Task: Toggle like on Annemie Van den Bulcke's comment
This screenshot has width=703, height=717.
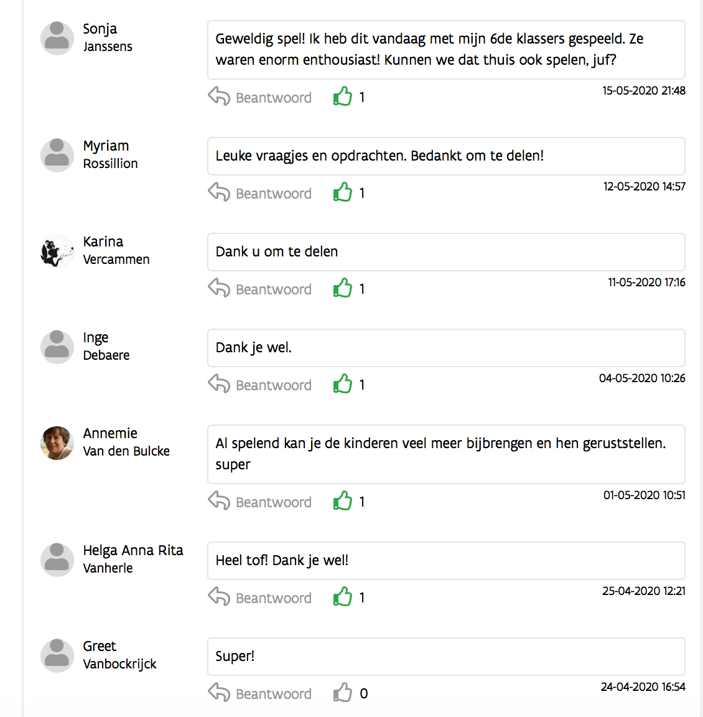Action: click(x=343, y=501)
